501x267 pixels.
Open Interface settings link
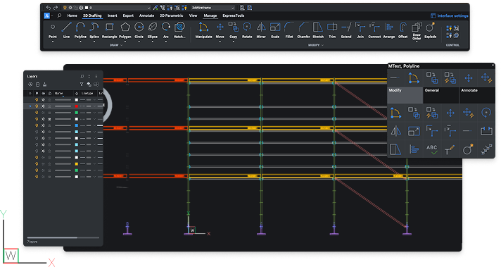click(449, 15)
